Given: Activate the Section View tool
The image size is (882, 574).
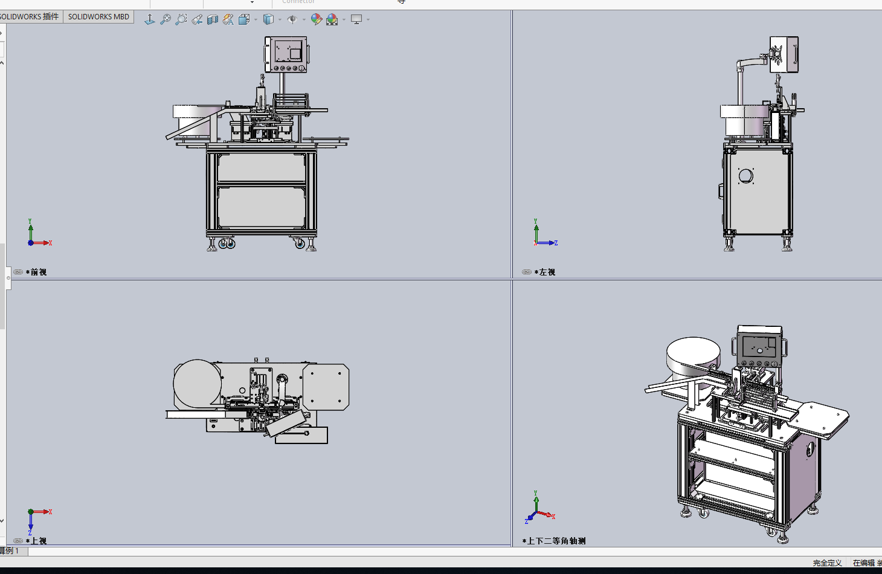Looking at the screenshot, I should pos(212,19).
